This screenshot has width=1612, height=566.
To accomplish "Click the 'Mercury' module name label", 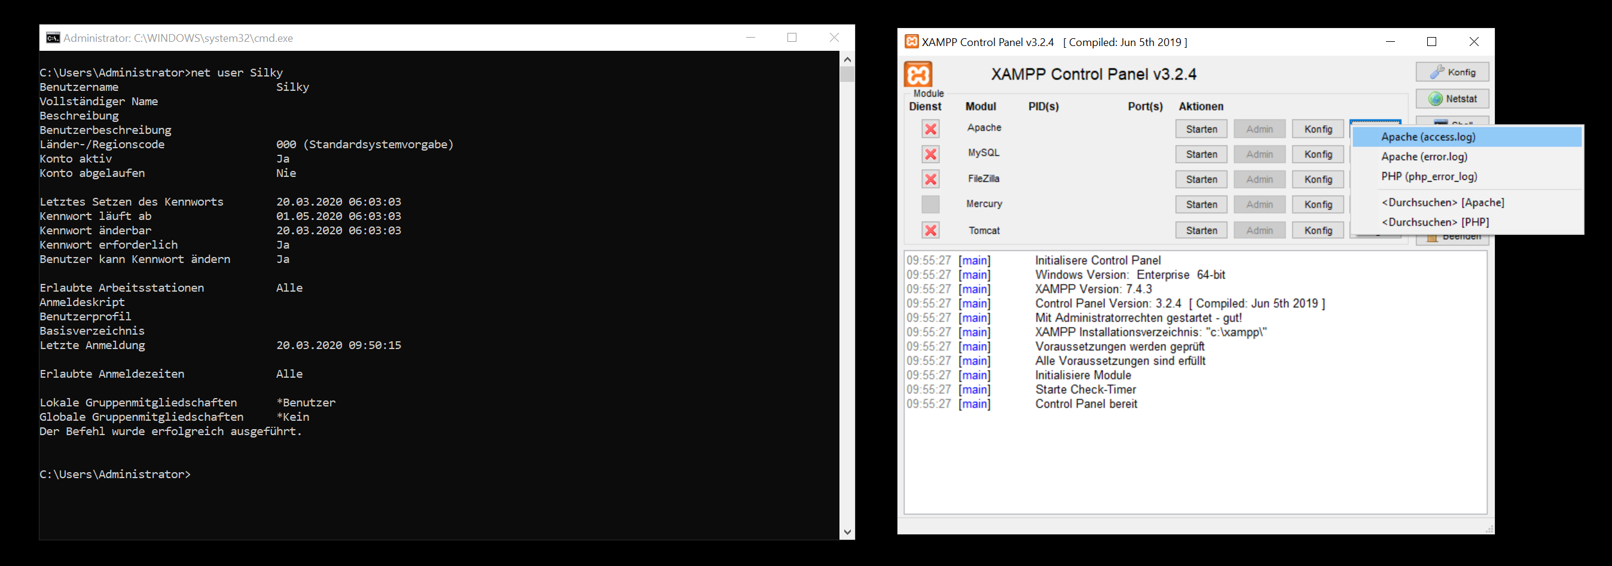I will pos(984,204).
